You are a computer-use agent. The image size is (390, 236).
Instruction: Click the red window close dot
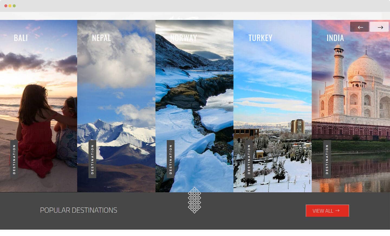pos(6,6)
